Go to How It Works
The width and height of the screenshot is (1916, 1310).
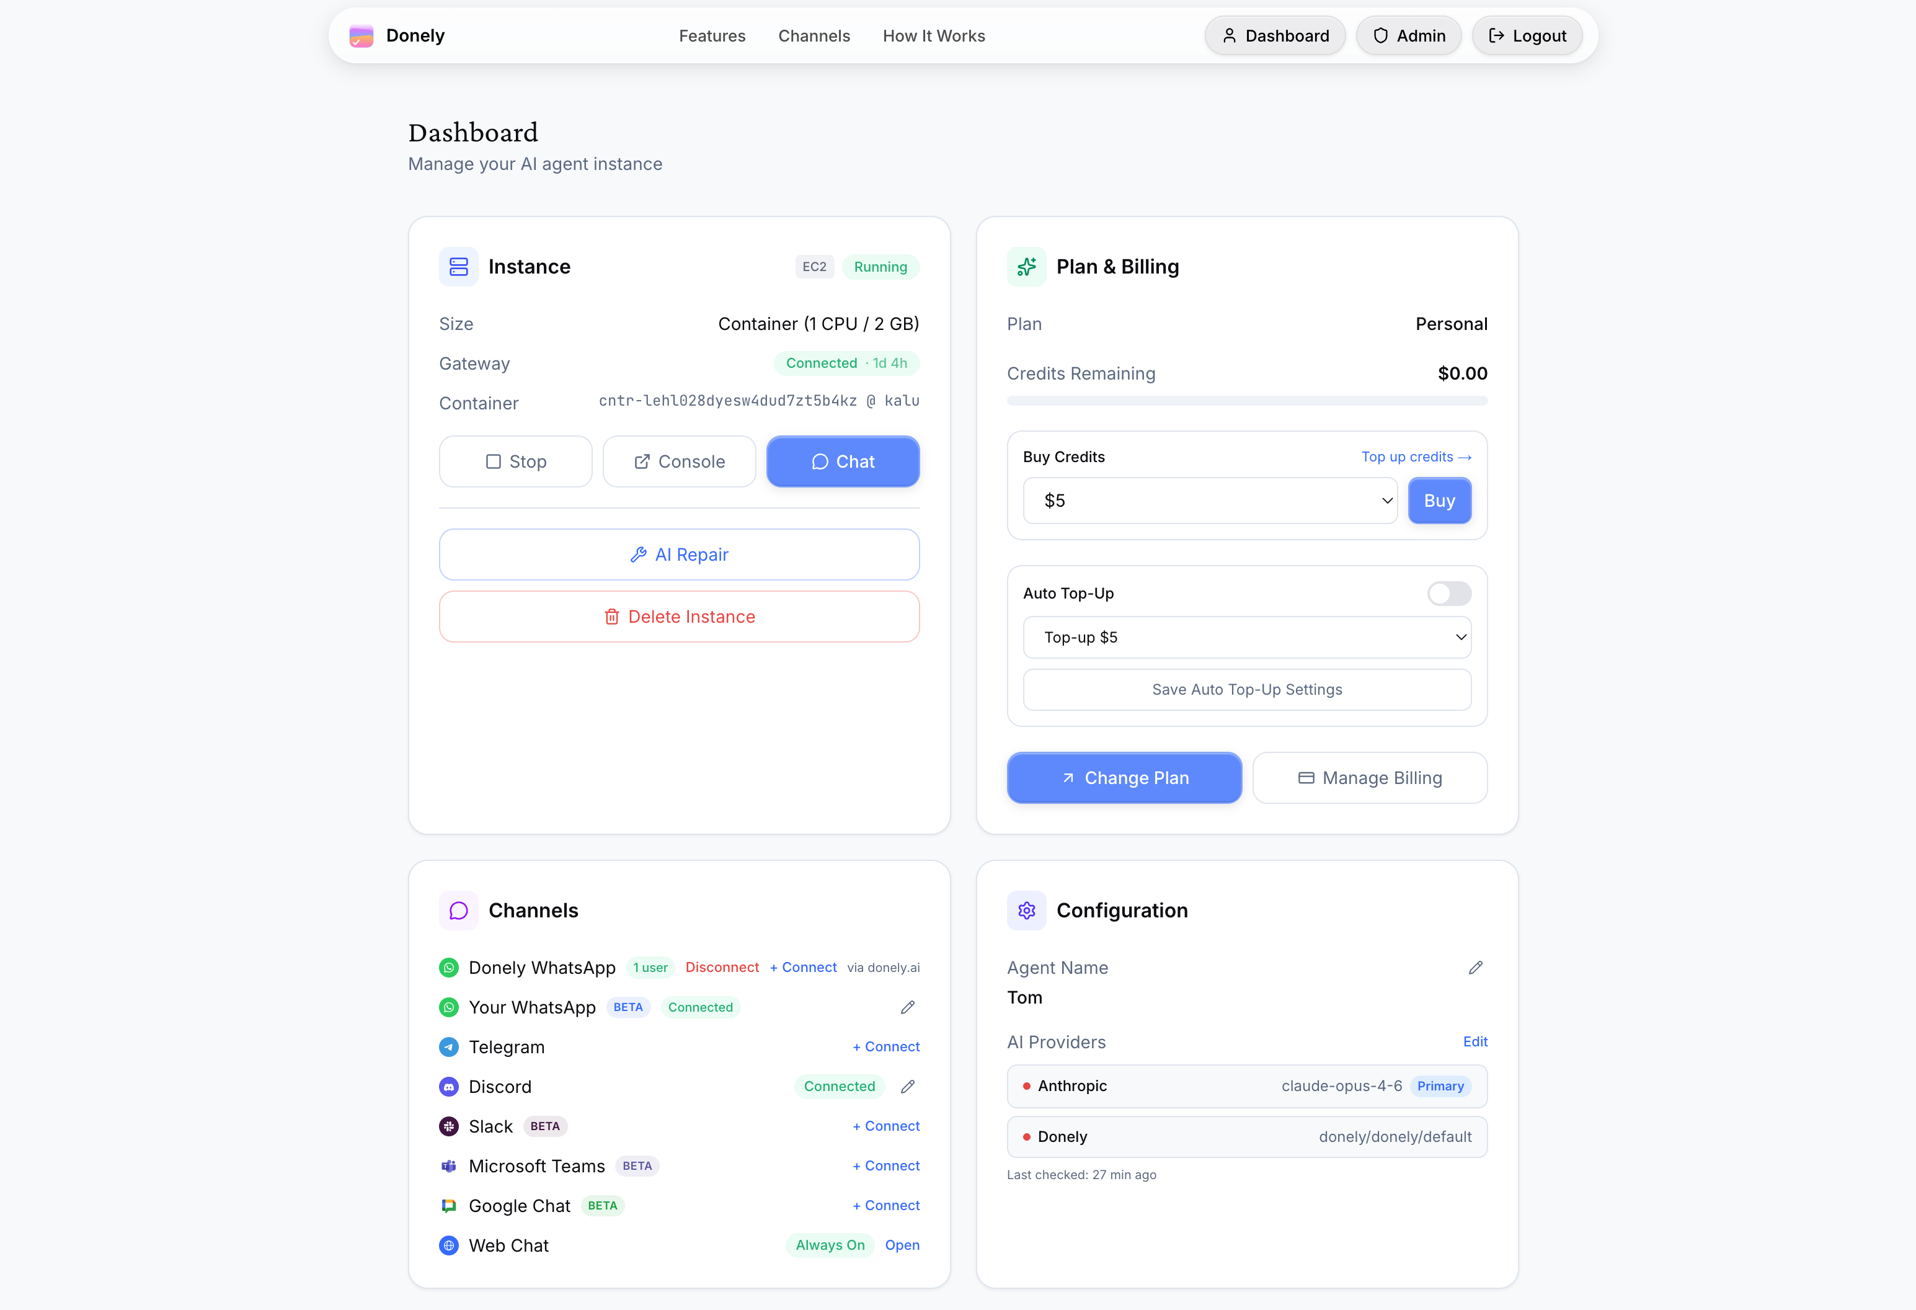933,35
